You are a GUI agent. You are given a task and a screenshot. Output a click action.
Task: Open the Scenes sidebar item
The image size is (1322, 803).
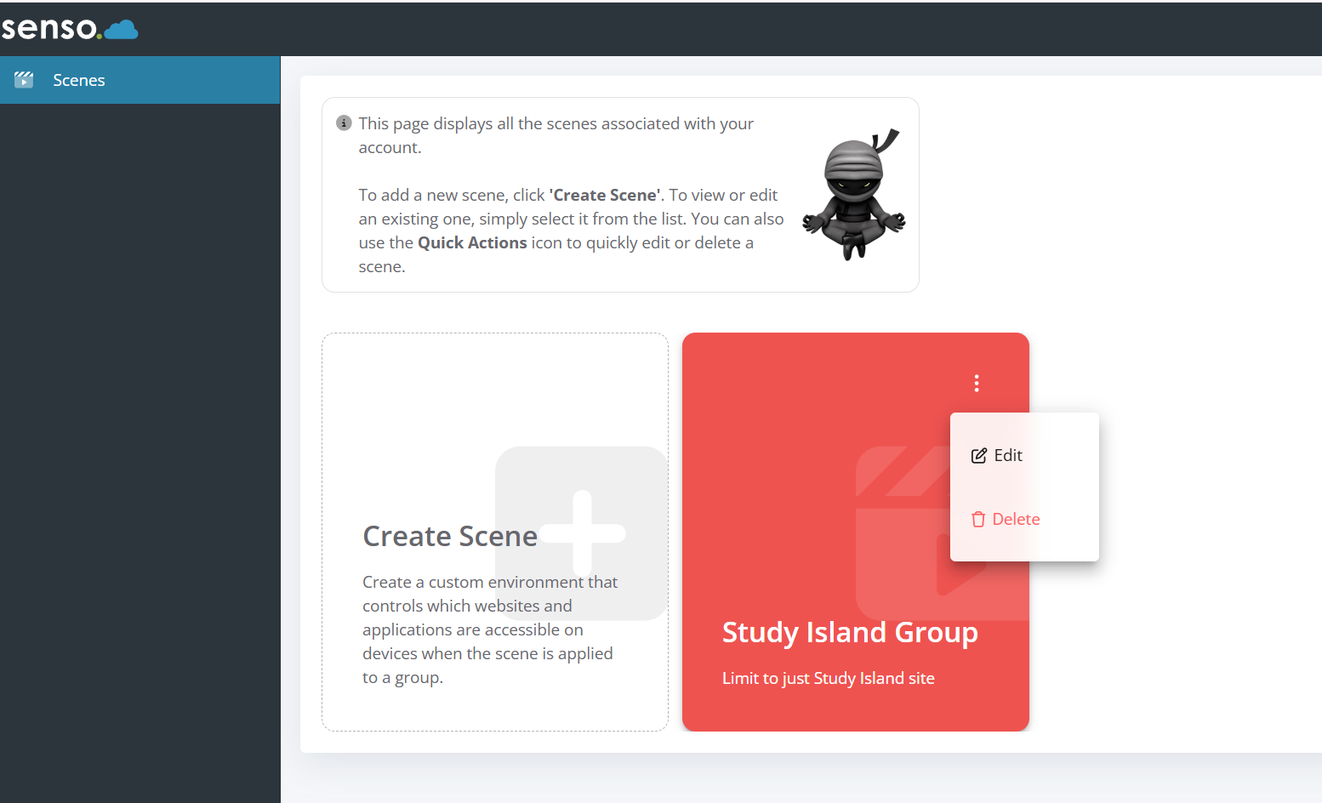(x=140, y=80)
